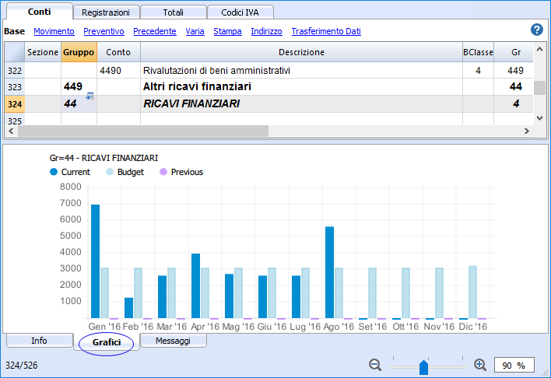Select the Base view label
This screenshot has height=378, width=551.
15,31
